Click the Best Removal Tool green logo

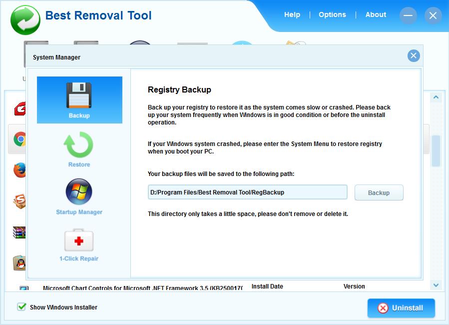(25, 20)
